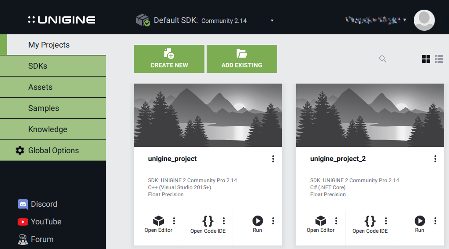Click 'Community 2.14' SDK version text

[x=224, y=21]
